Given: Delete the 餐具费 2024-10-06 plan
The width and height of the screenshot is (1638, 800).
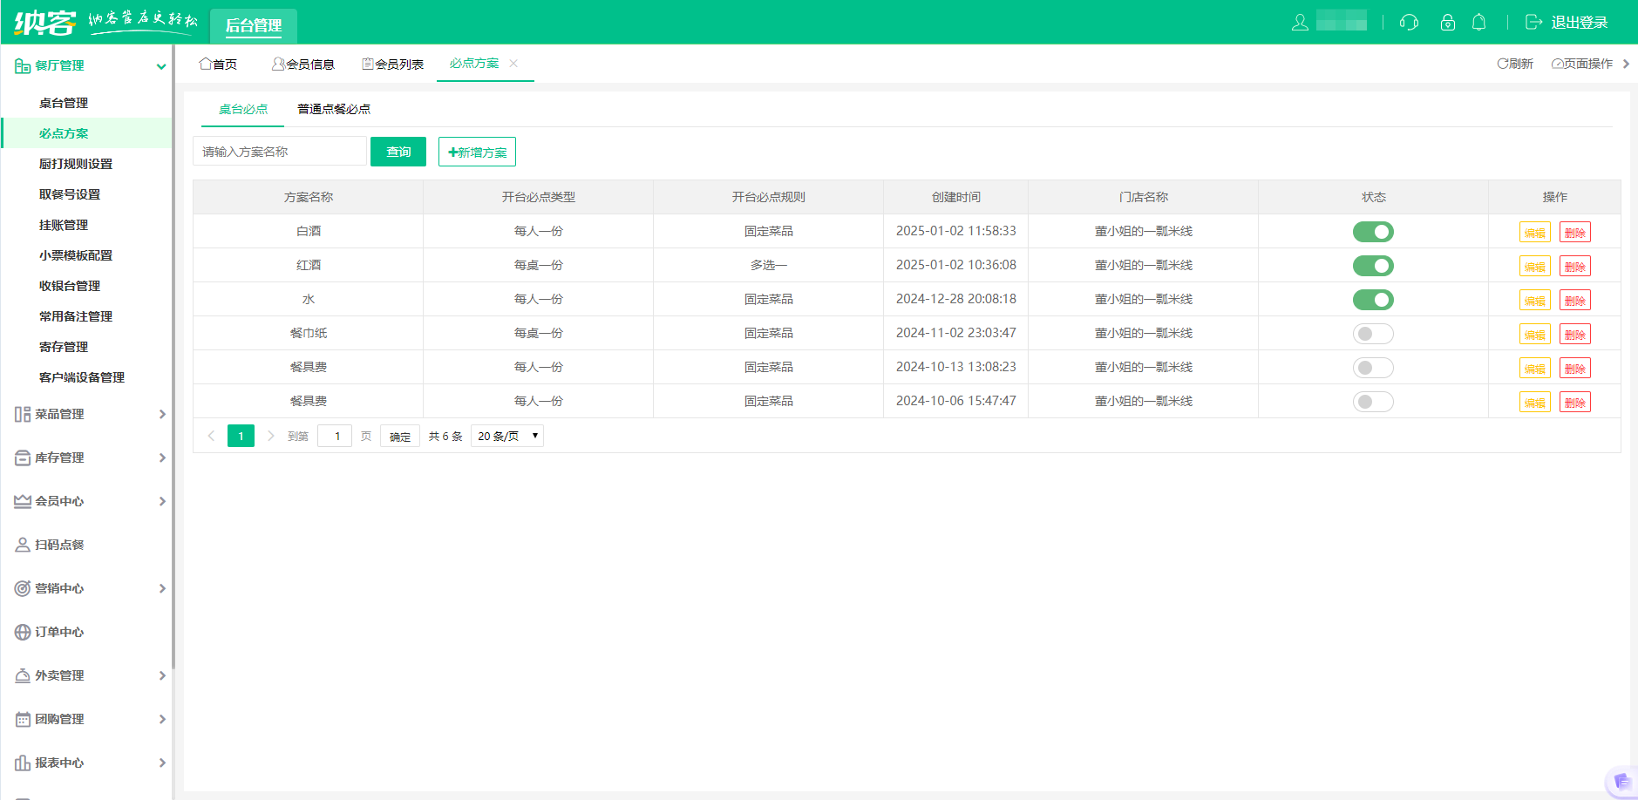Looking at the screenshot, I should 1575,403.
